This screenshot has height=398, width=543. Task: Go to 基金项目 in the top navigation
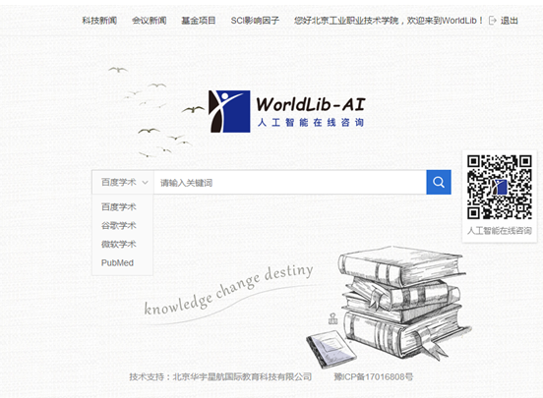pos(199,21)
